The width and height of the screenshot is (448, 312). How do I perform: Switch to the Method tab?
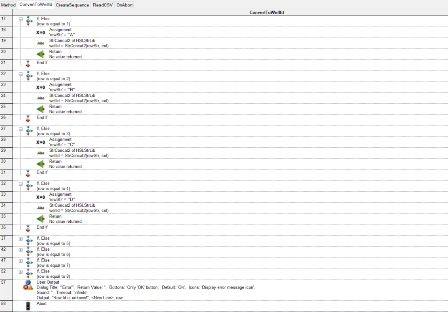pyautogui.click(x=8, y=5)
